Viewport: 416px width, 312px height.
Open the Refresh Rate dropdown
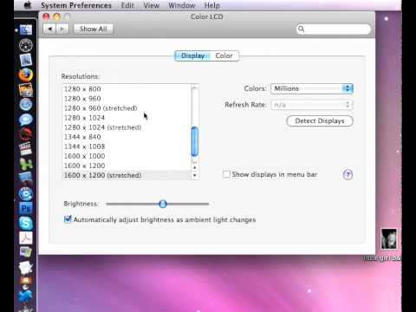[x=312, y=105]
